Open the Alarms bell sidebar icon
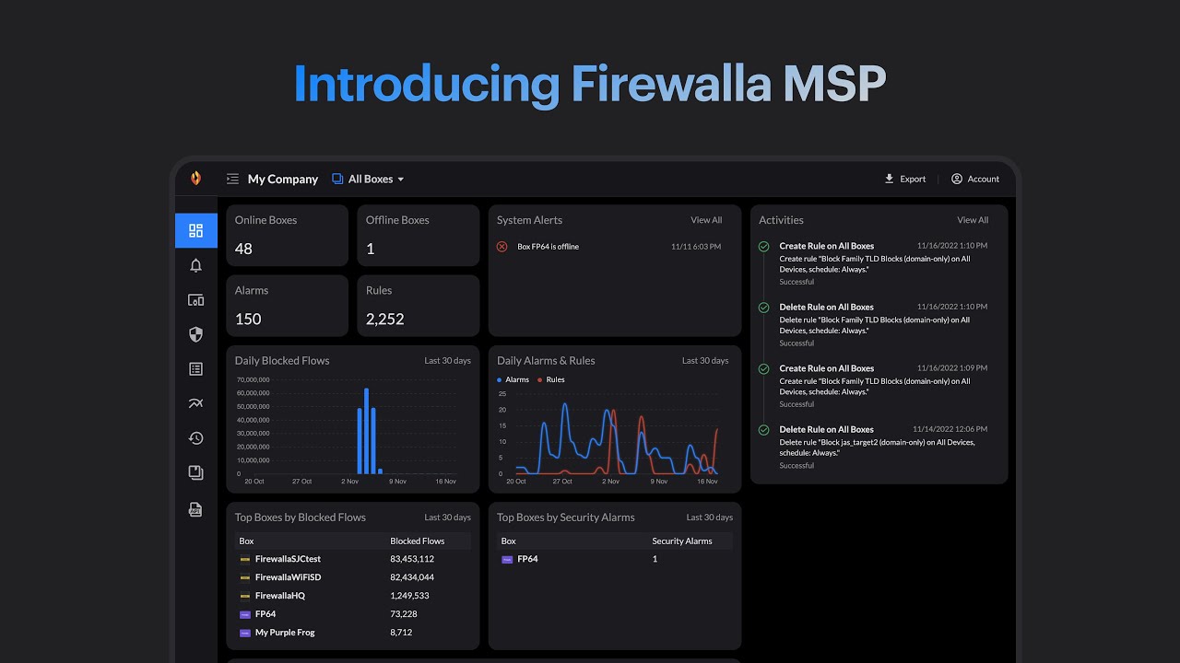 (195, 265)
